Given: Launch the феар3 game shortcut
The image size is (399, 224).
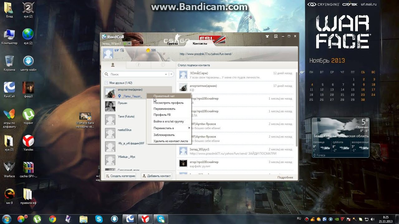Looking at the screenshot, I should click(x=28, y=90).
